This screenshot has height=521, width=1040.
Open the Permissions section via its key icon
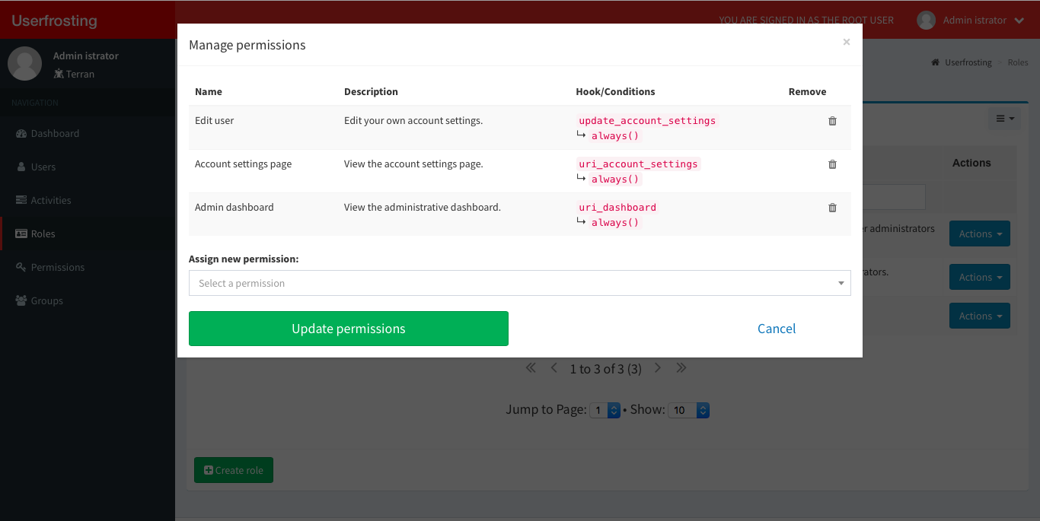click(23, 267)
